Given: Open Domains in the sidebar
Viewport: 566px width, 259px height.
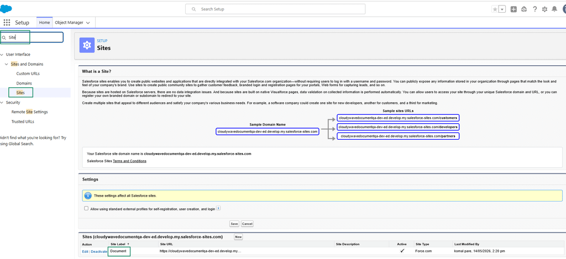Looking at the screenshot, I should [24, 83].
